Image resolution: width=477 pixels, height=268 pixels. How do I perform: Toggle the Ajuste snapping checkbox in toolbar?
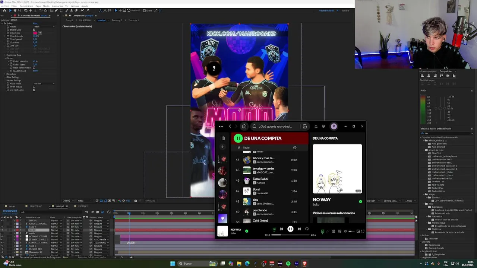[145, 10]
